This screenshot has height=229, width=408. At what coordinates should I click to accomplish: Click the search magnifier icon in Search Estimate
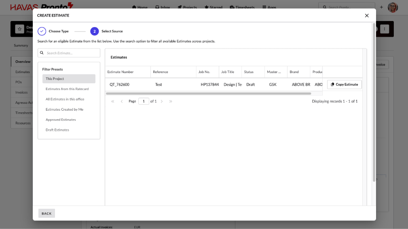click(42, 53)
